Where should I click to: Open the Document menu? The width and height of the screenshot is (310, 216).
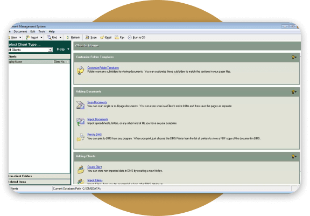point(20,31)
